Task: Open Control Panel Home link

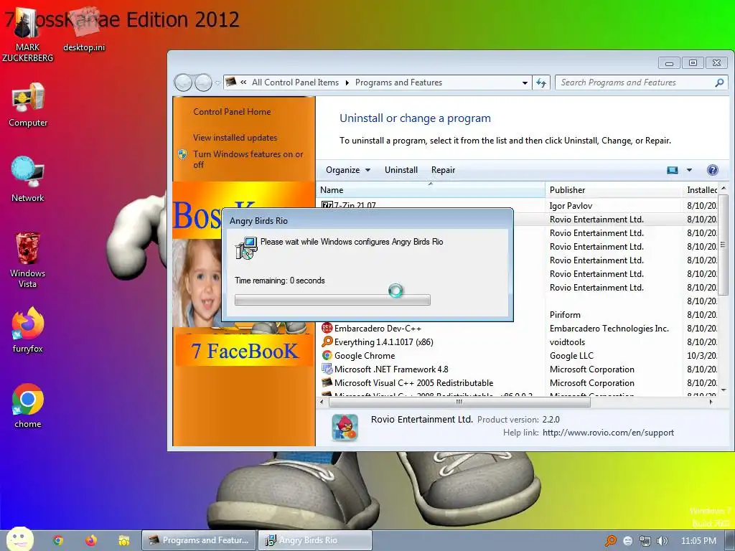Action: (232, 111)
